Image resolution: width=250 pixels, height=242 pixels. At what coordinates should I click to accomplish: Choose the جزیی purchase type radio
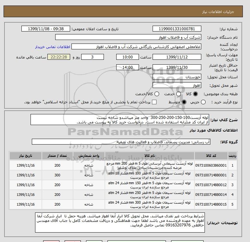pyautogui.click(x=203, y=102)
